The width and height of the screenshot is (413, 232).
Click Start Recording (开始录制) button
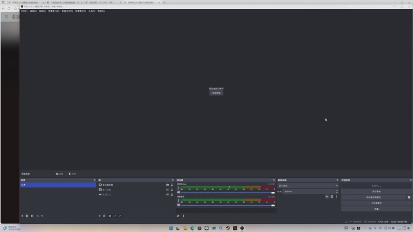376,191
